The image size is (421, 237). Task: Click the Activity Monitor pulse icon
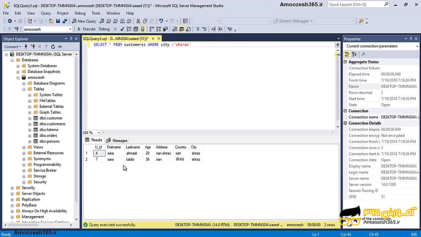(60, 47)
